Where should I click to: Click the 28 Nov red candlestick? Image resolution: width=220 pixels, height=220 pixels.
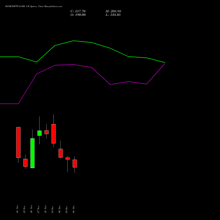click(47, 132)
